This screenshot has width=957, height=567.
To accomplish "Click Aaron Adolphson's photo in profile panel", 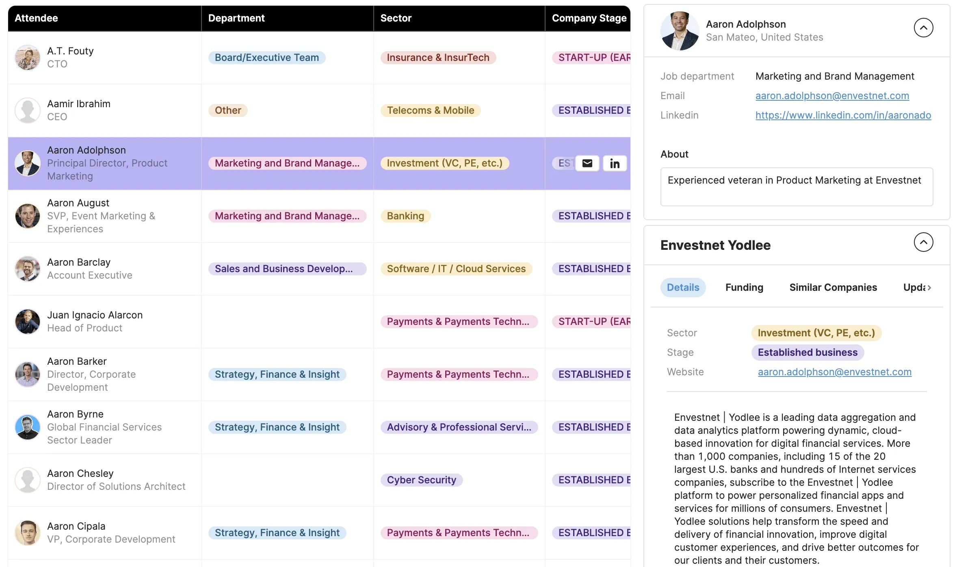I will 680,31.
